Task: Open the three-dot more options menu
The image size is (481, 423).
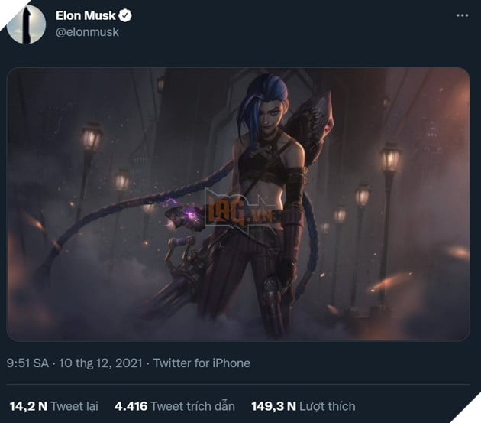Action: pos(460,16)
